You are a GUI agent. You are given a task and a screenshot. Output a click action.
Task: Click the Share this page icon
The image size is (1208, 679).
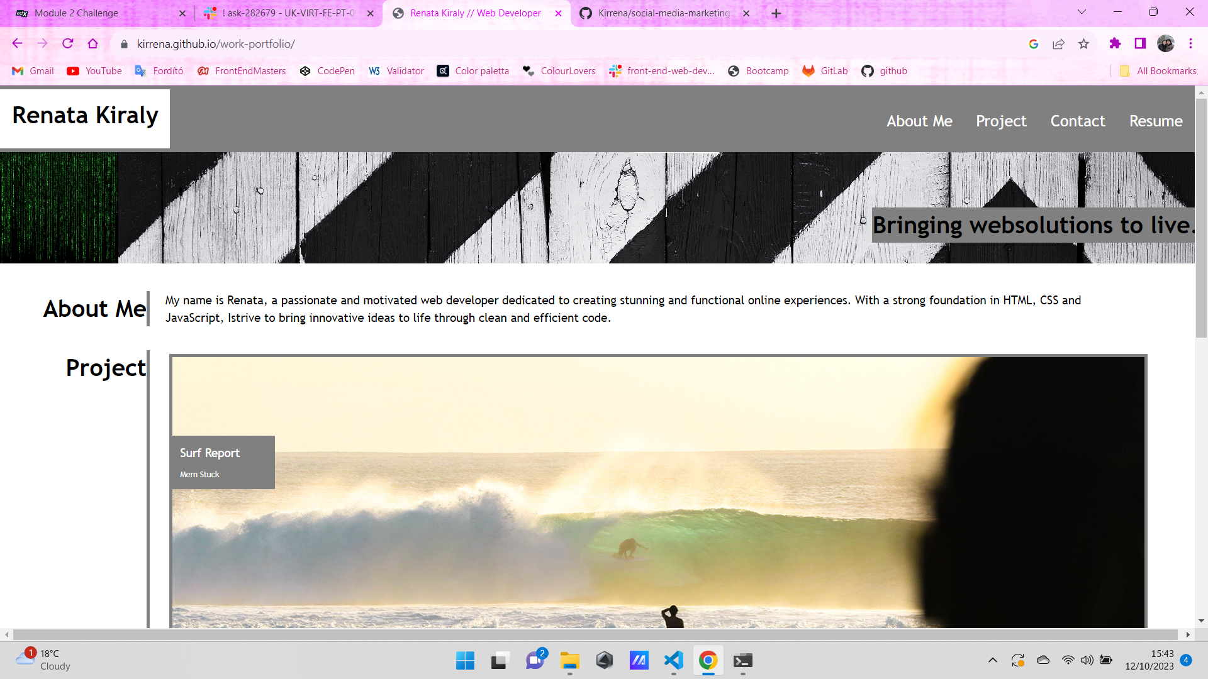[1058, 43]
